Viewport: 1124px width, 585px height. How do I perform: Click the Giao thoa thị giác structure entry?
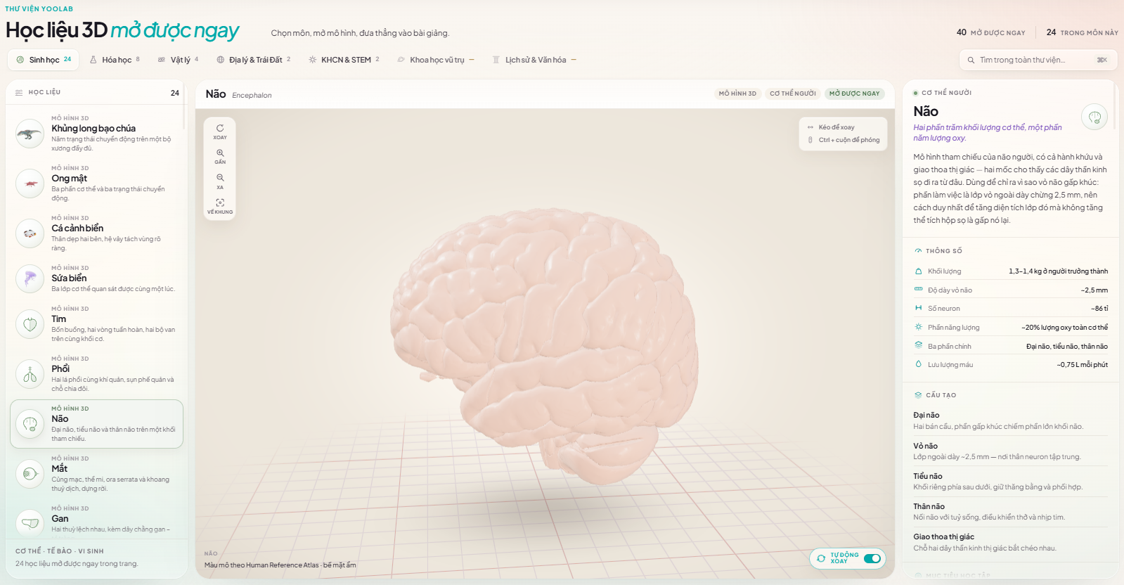point(1010,542)
